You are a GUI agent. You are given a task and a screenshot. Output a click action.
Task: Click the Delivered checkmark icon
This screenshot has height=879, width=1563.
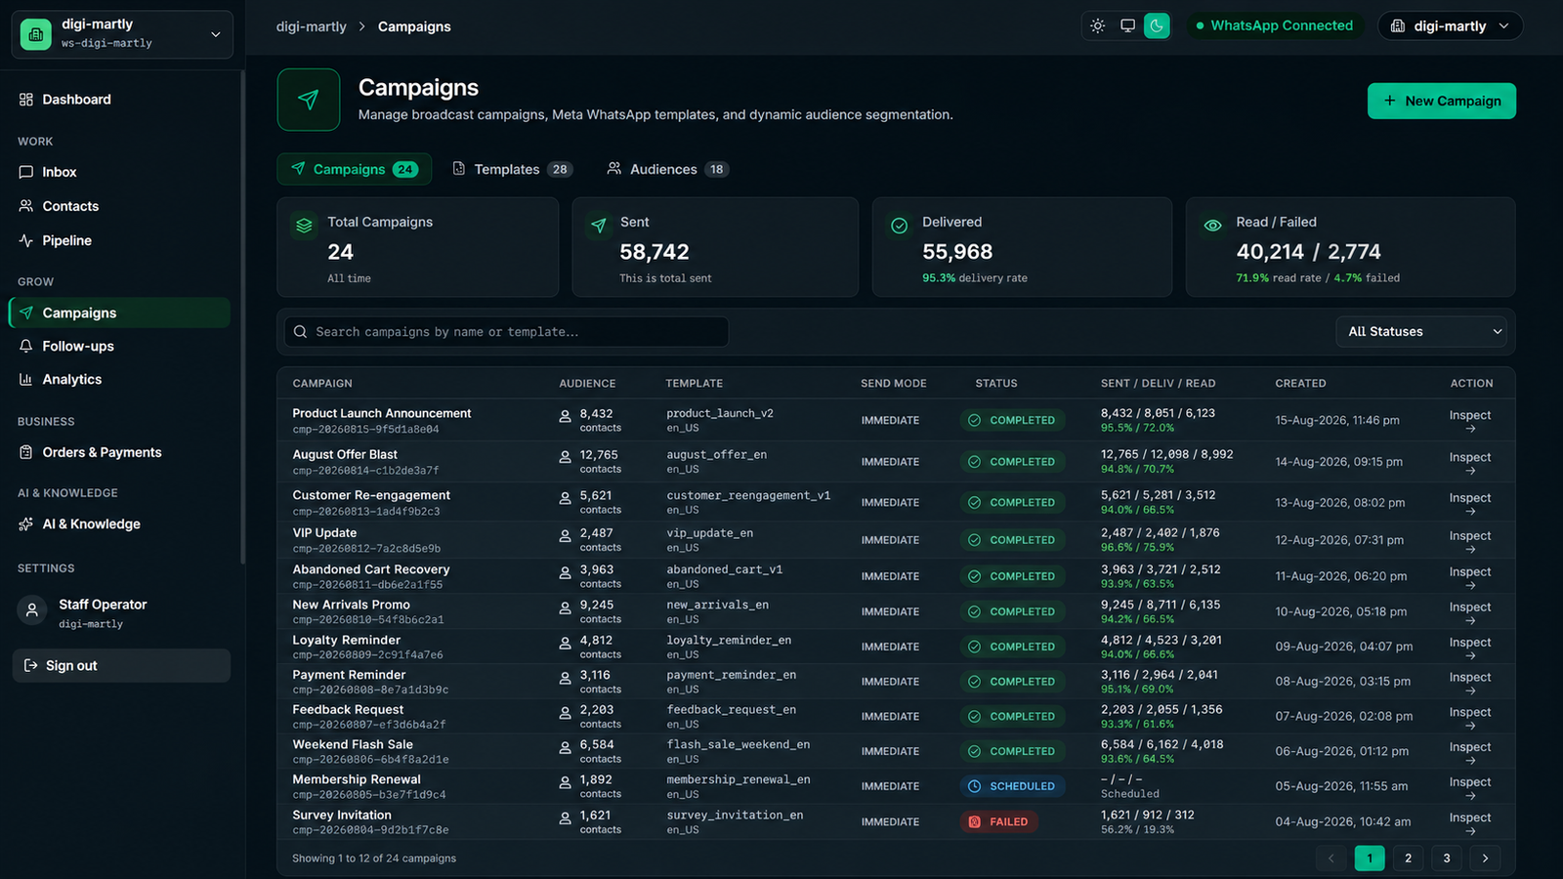click(x=900, y=226)
